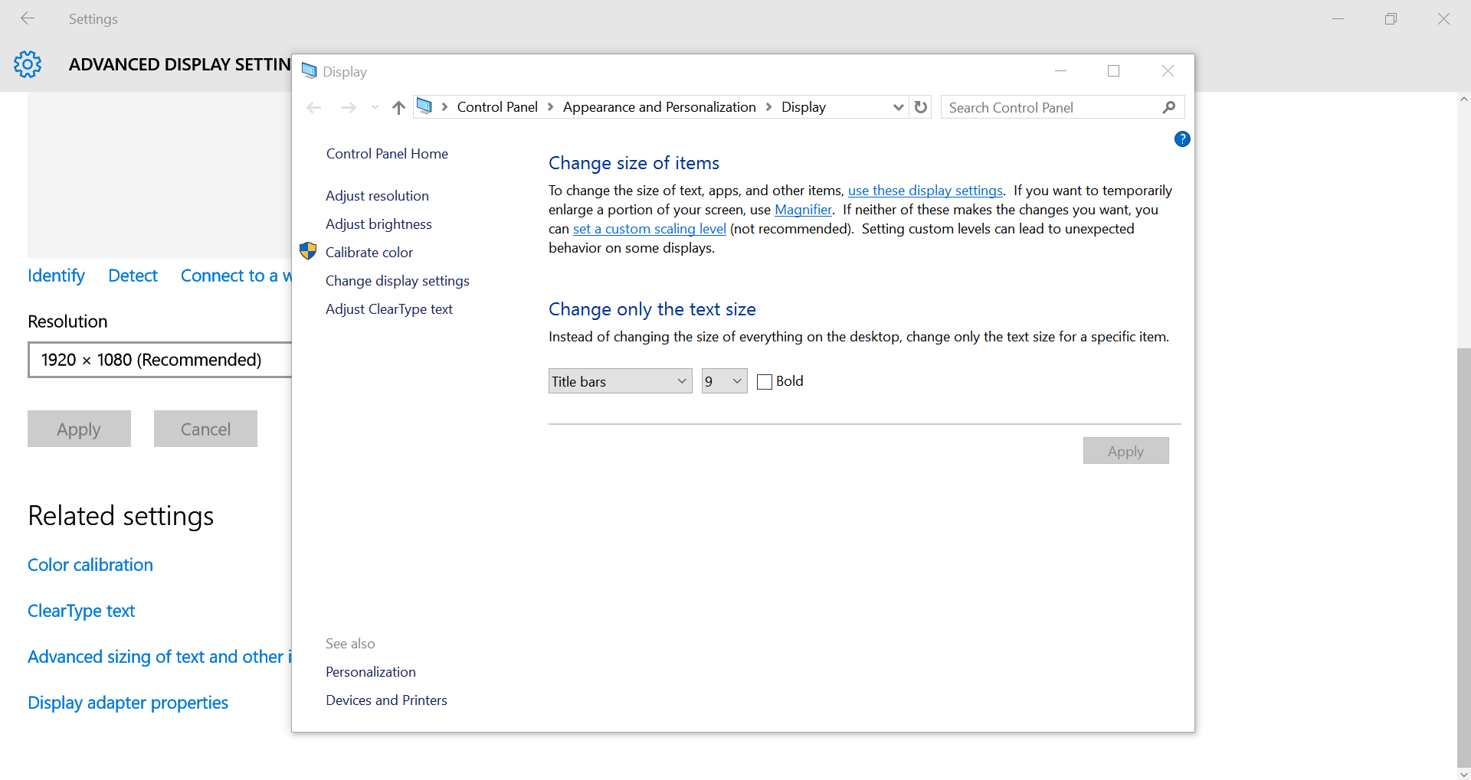Image resolution: width=1471 pixels, height=780 pixels.
Task: Expand the address bar history dropdown
Action: click(899, 107)
